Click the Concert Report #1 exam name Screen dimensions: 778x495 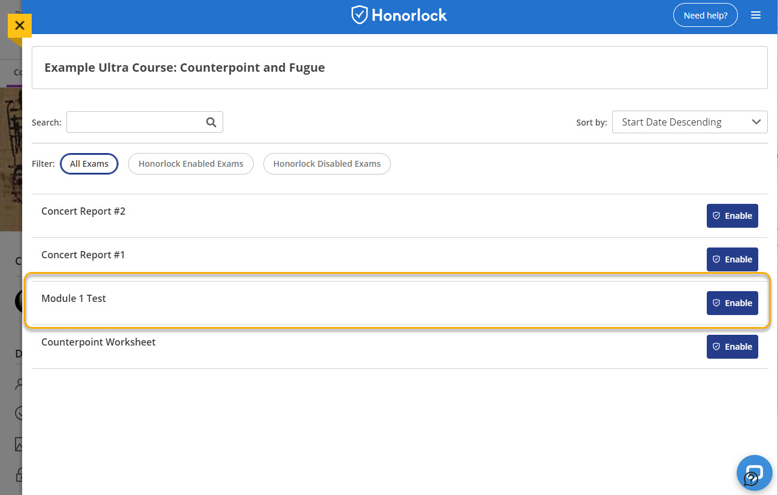tap(83, 255)
